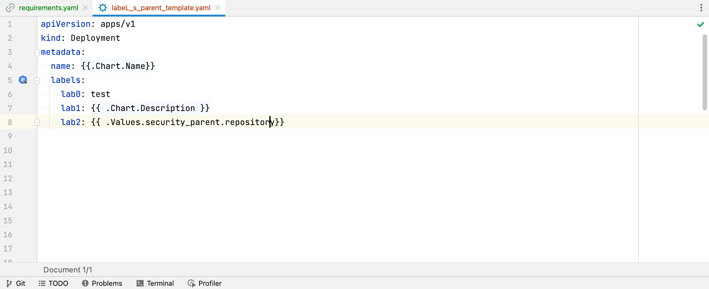
Task: Open the editor tabs three-dot menu
Action: pyautogui.click(x=701, y=8)
